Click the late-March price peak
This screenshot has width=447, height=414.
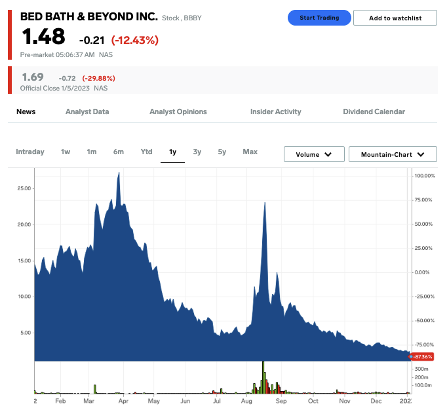[119, 173]
